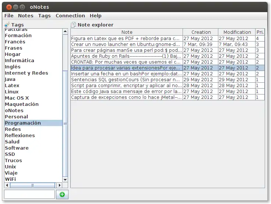This screenshot has width=271, height=204.
Task: Select the Internet y Redes tag
Action: (33, 73)
